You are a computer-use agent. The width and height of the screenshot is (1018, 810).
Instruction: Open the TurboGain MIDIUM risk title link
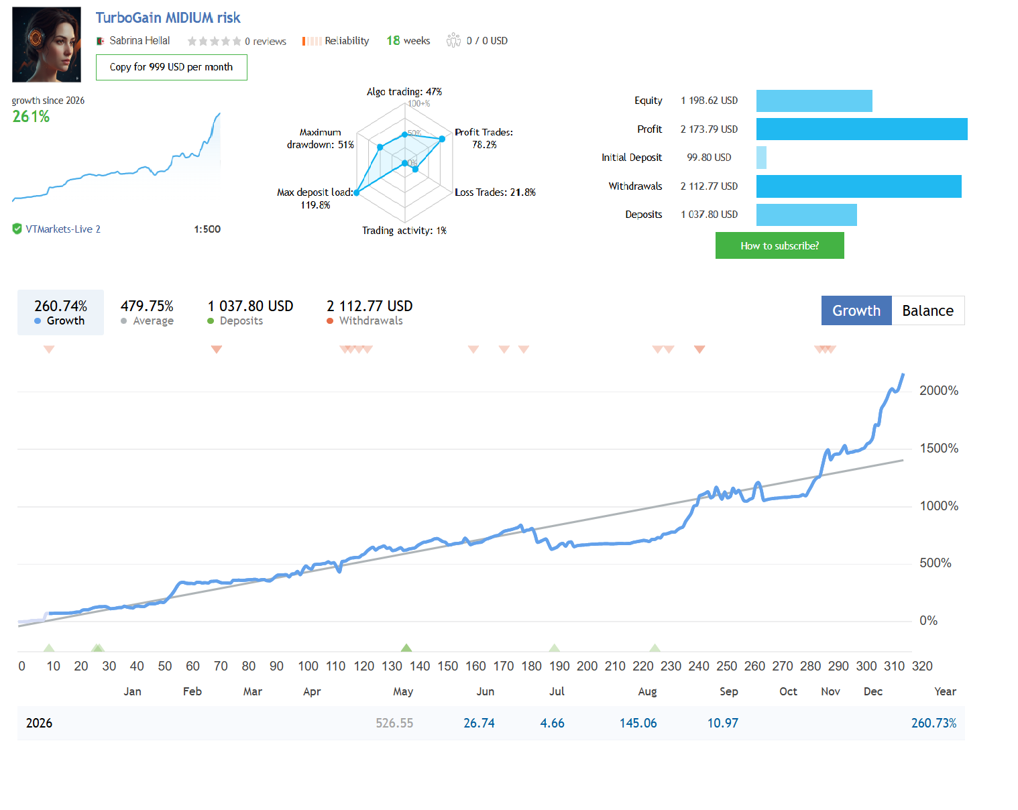coord(168,18)
